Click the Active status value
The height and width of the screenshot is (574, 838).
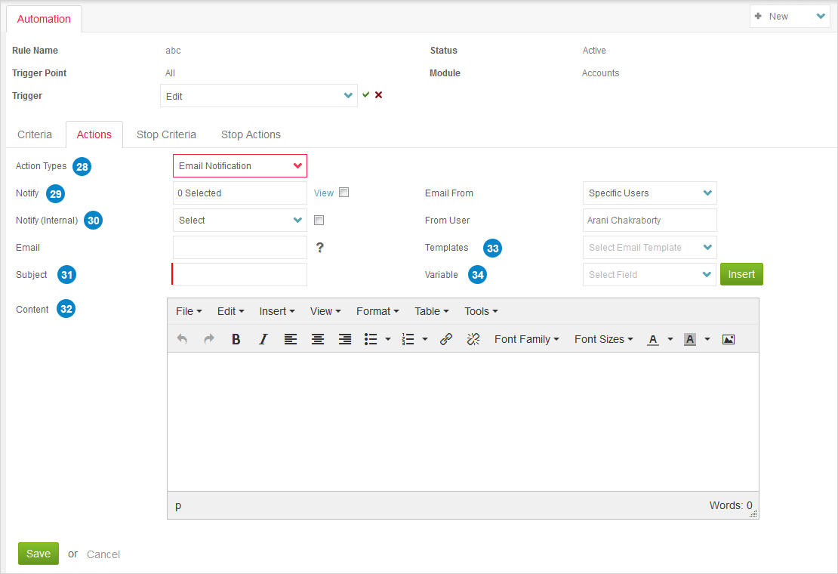(x=594, y=51)
